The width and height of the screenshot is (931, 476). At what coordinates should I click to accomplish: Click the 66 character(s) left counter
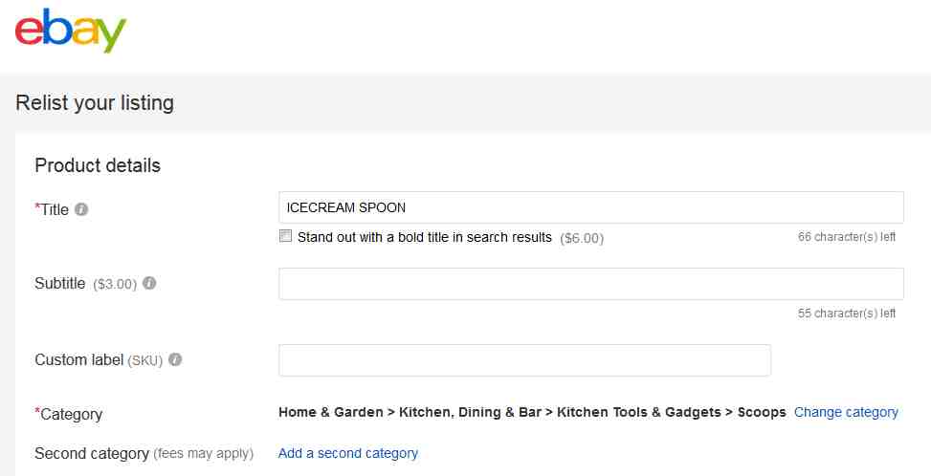click(x=846, y=237)
